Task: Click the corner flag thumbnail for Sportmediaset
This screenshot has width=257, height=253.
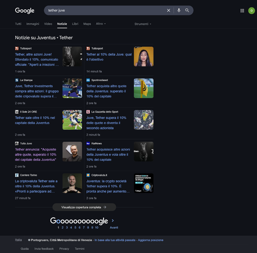Action: (x=143, y=88)
